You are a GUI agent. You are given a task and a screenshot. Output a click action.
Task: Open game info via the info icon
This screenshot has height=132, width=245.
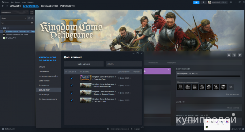pos(234,55)
